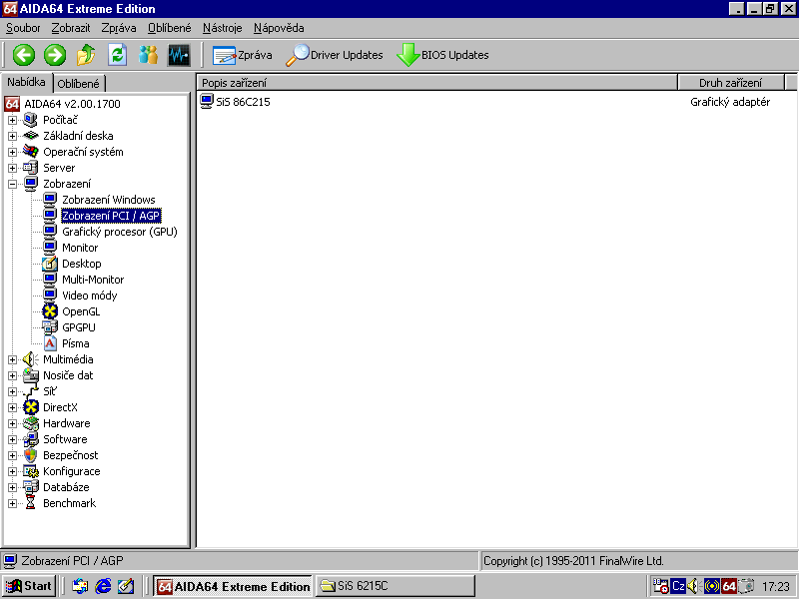Click the green Forward arrow toolbar icon
This screenshot has width=799, height=599.
[54, 55]
